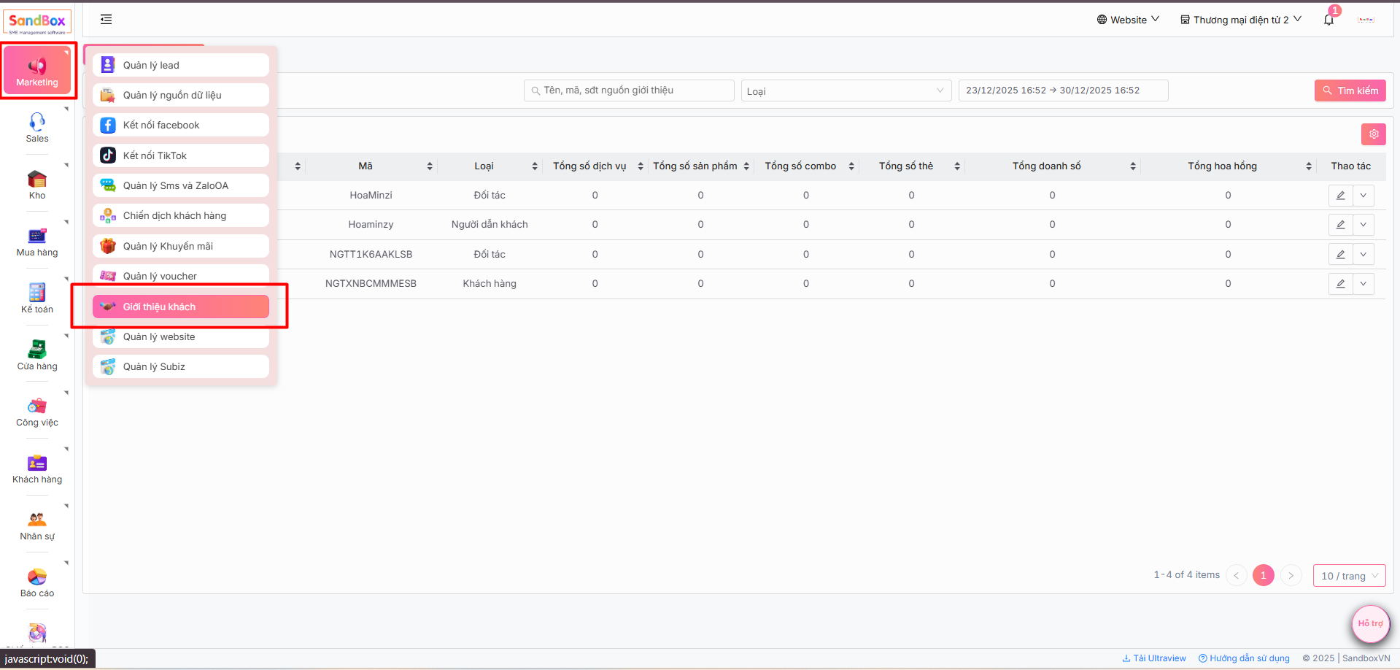Click the referral source name search field
This screenshot has height=670, width=1400.
pyautogui.click(x=629, y=91)
